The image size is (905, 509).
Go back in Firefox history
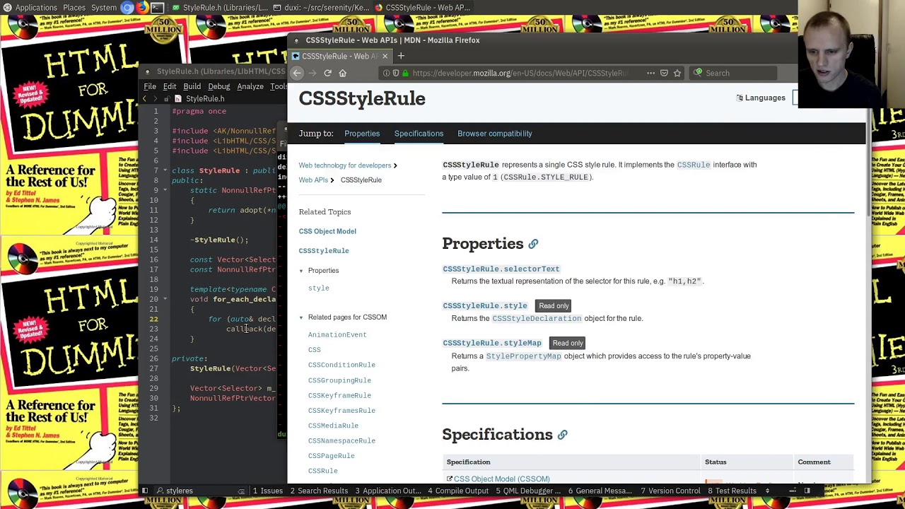(297, 73)
